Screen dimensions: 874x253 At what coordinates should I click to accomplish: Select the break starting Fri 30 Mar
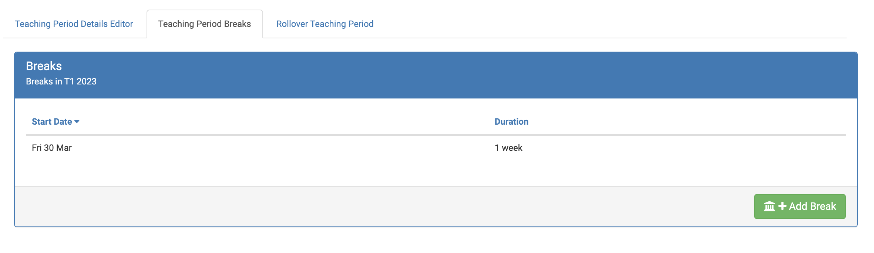[x=51, y=148]
